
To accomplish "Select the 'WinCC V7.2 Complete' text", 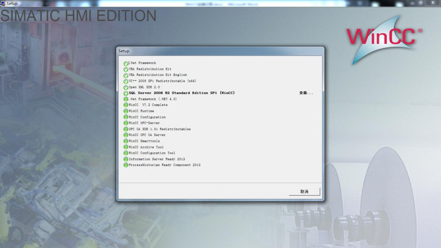I will 148,105.
